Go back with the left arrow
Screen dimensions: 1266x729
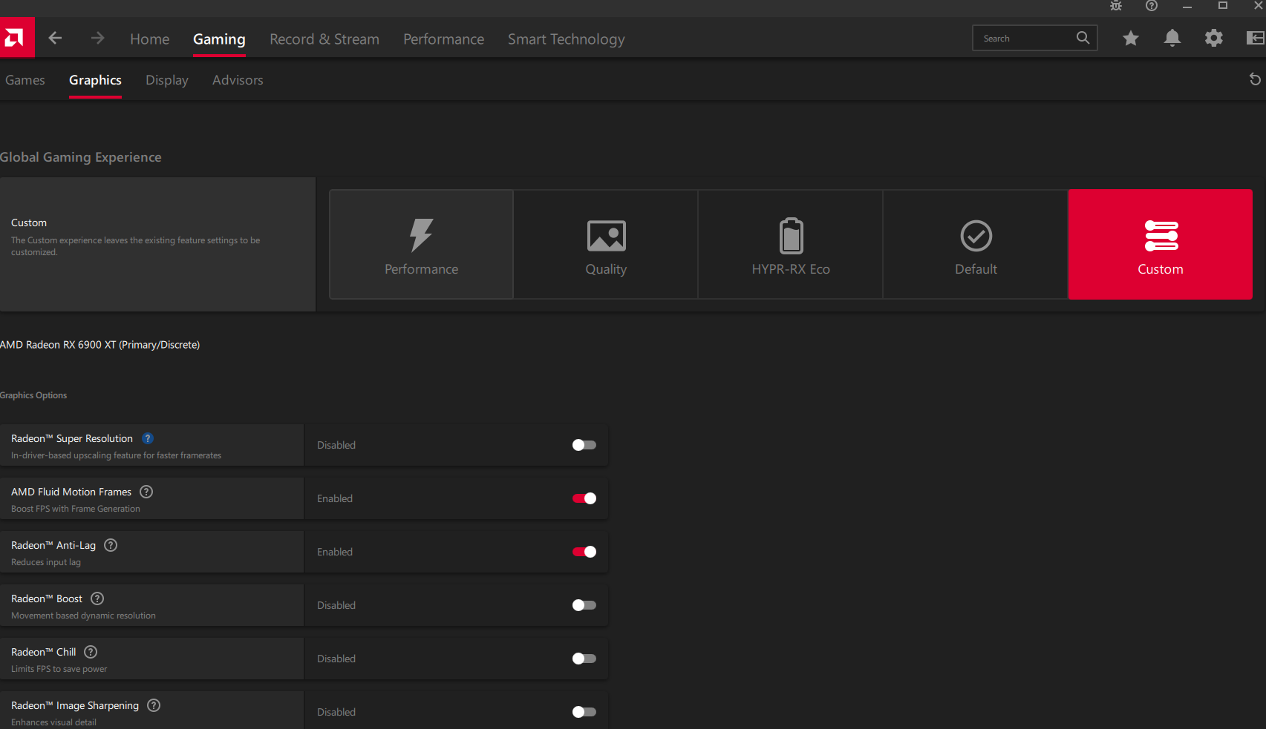coord(55,38)
